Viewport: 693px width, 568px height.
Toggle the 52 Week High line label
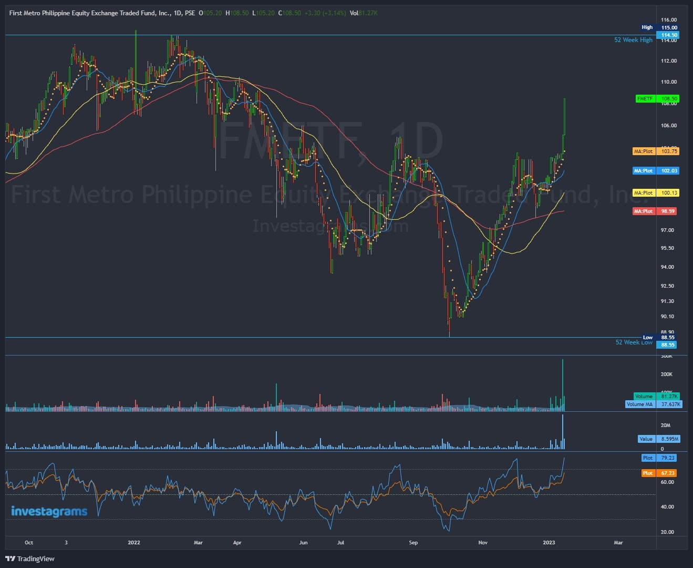point(633,39)
